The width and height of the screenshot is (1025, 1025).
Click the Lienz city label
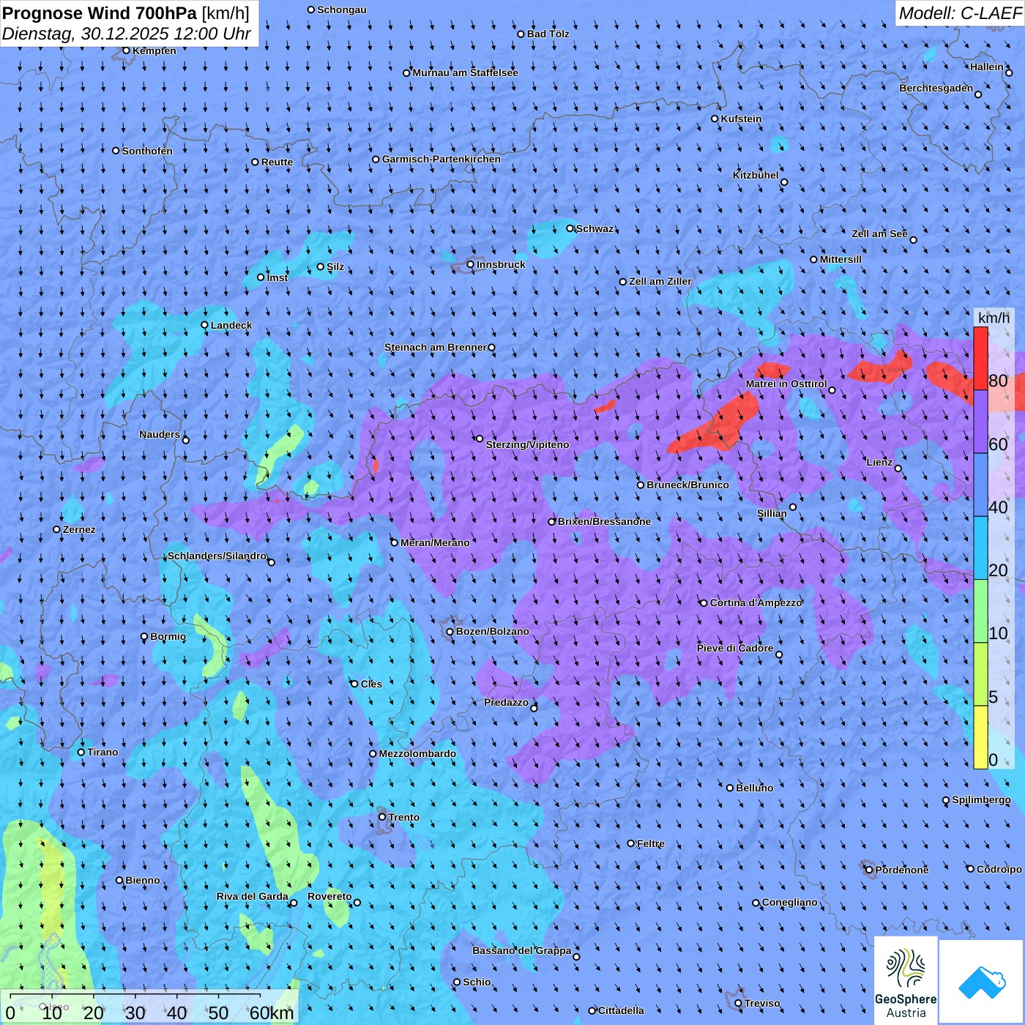(x=879, y=462)
